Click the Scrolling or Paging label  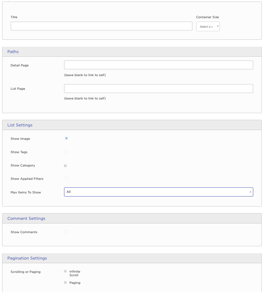coord(26,272)
